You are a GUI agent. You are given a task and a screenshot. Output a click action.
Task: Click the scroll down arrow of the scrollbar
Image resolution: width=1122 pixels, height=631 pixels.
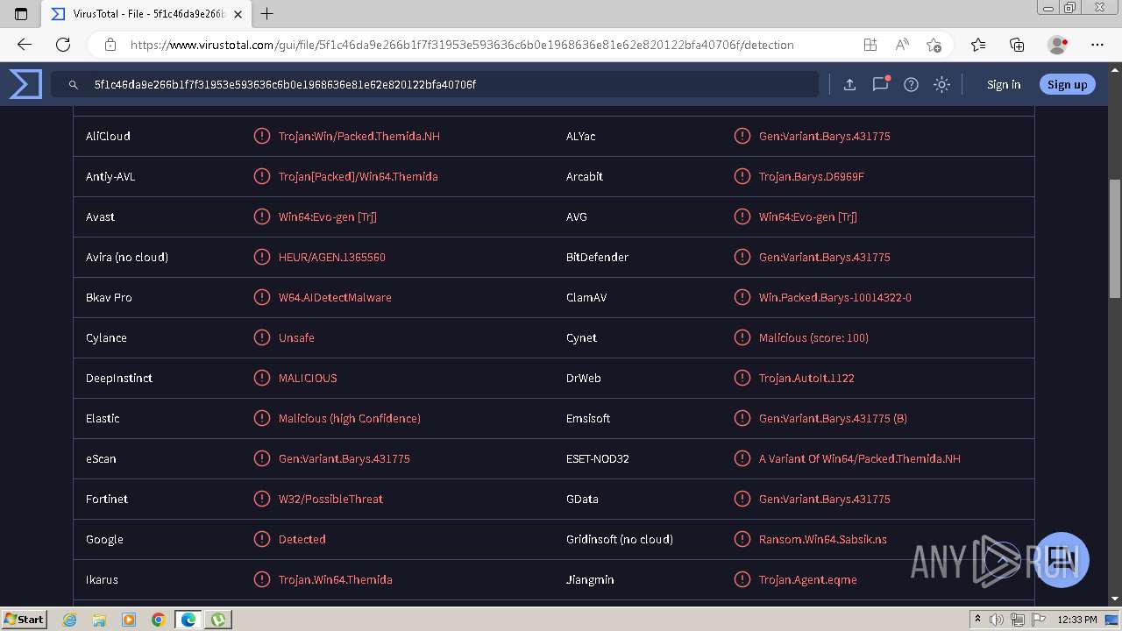coord(1115,599)
